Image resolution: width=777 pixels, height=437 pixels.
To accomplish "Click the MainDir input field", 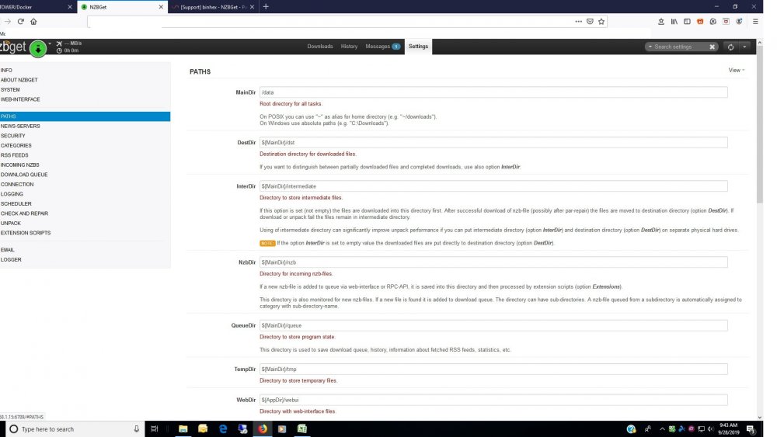I will point(493,92).
